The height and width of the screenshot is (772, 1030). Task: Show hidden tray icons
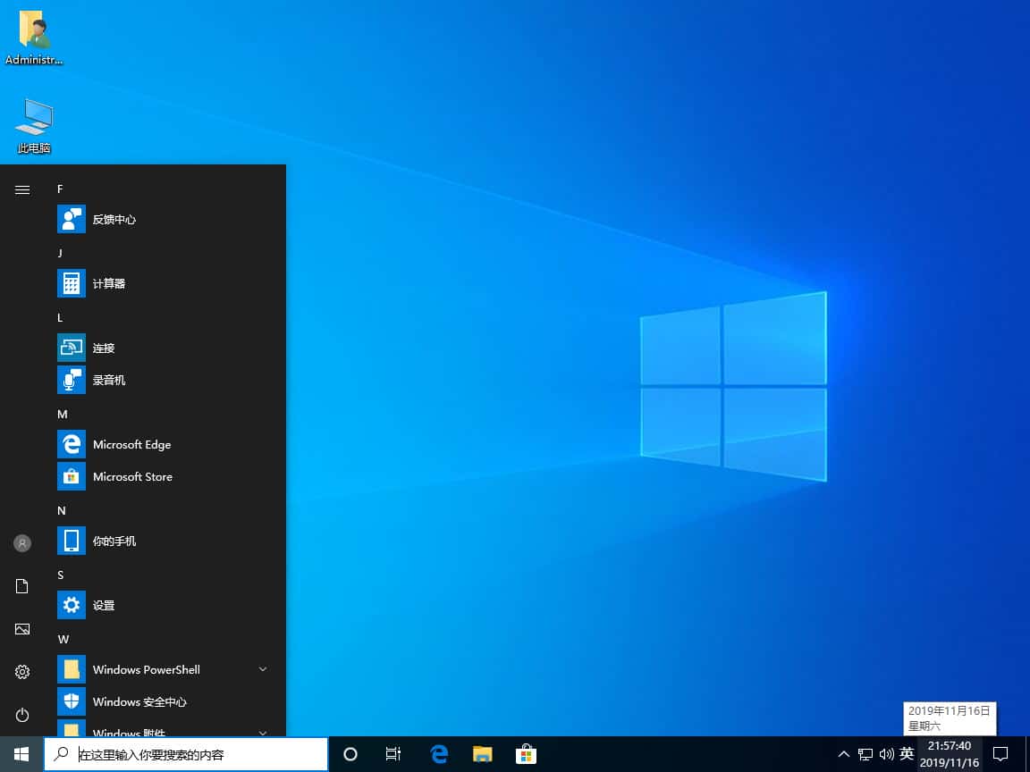tap(843, 754)
